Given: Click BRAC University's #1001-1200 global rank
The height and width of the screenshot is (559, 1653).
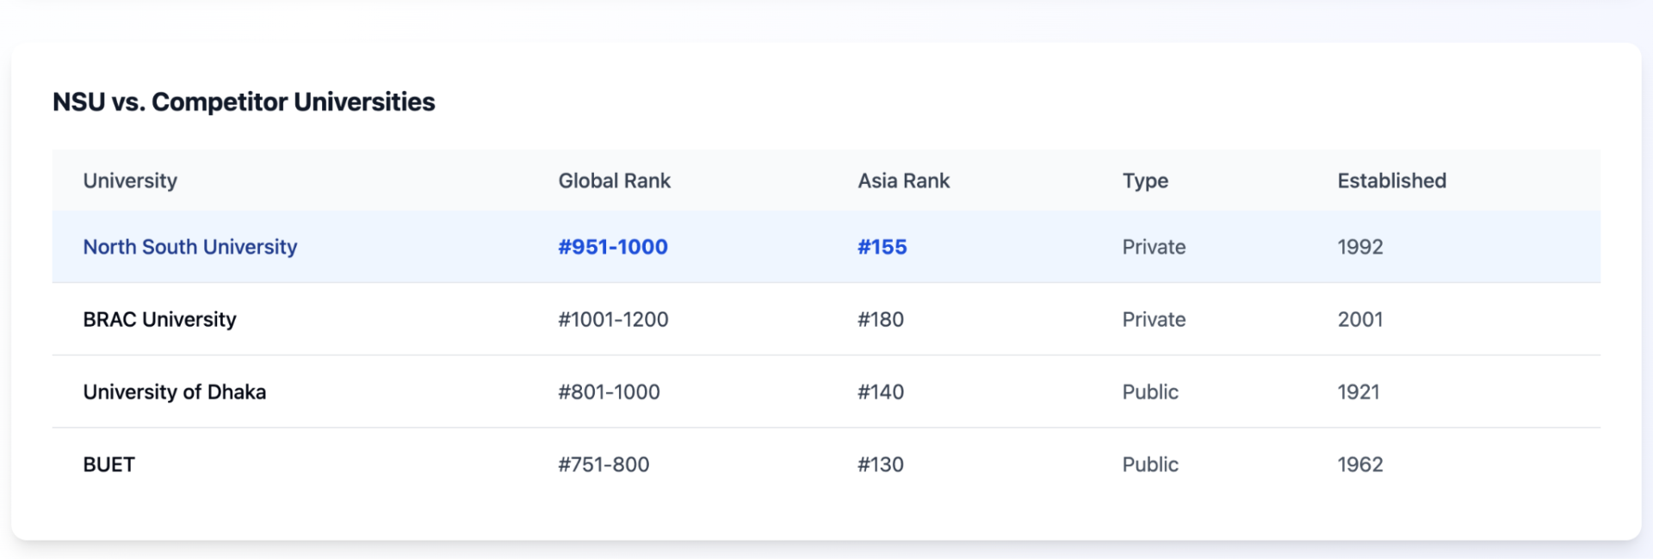Looking at the screenshot, I should coord(613,319).
